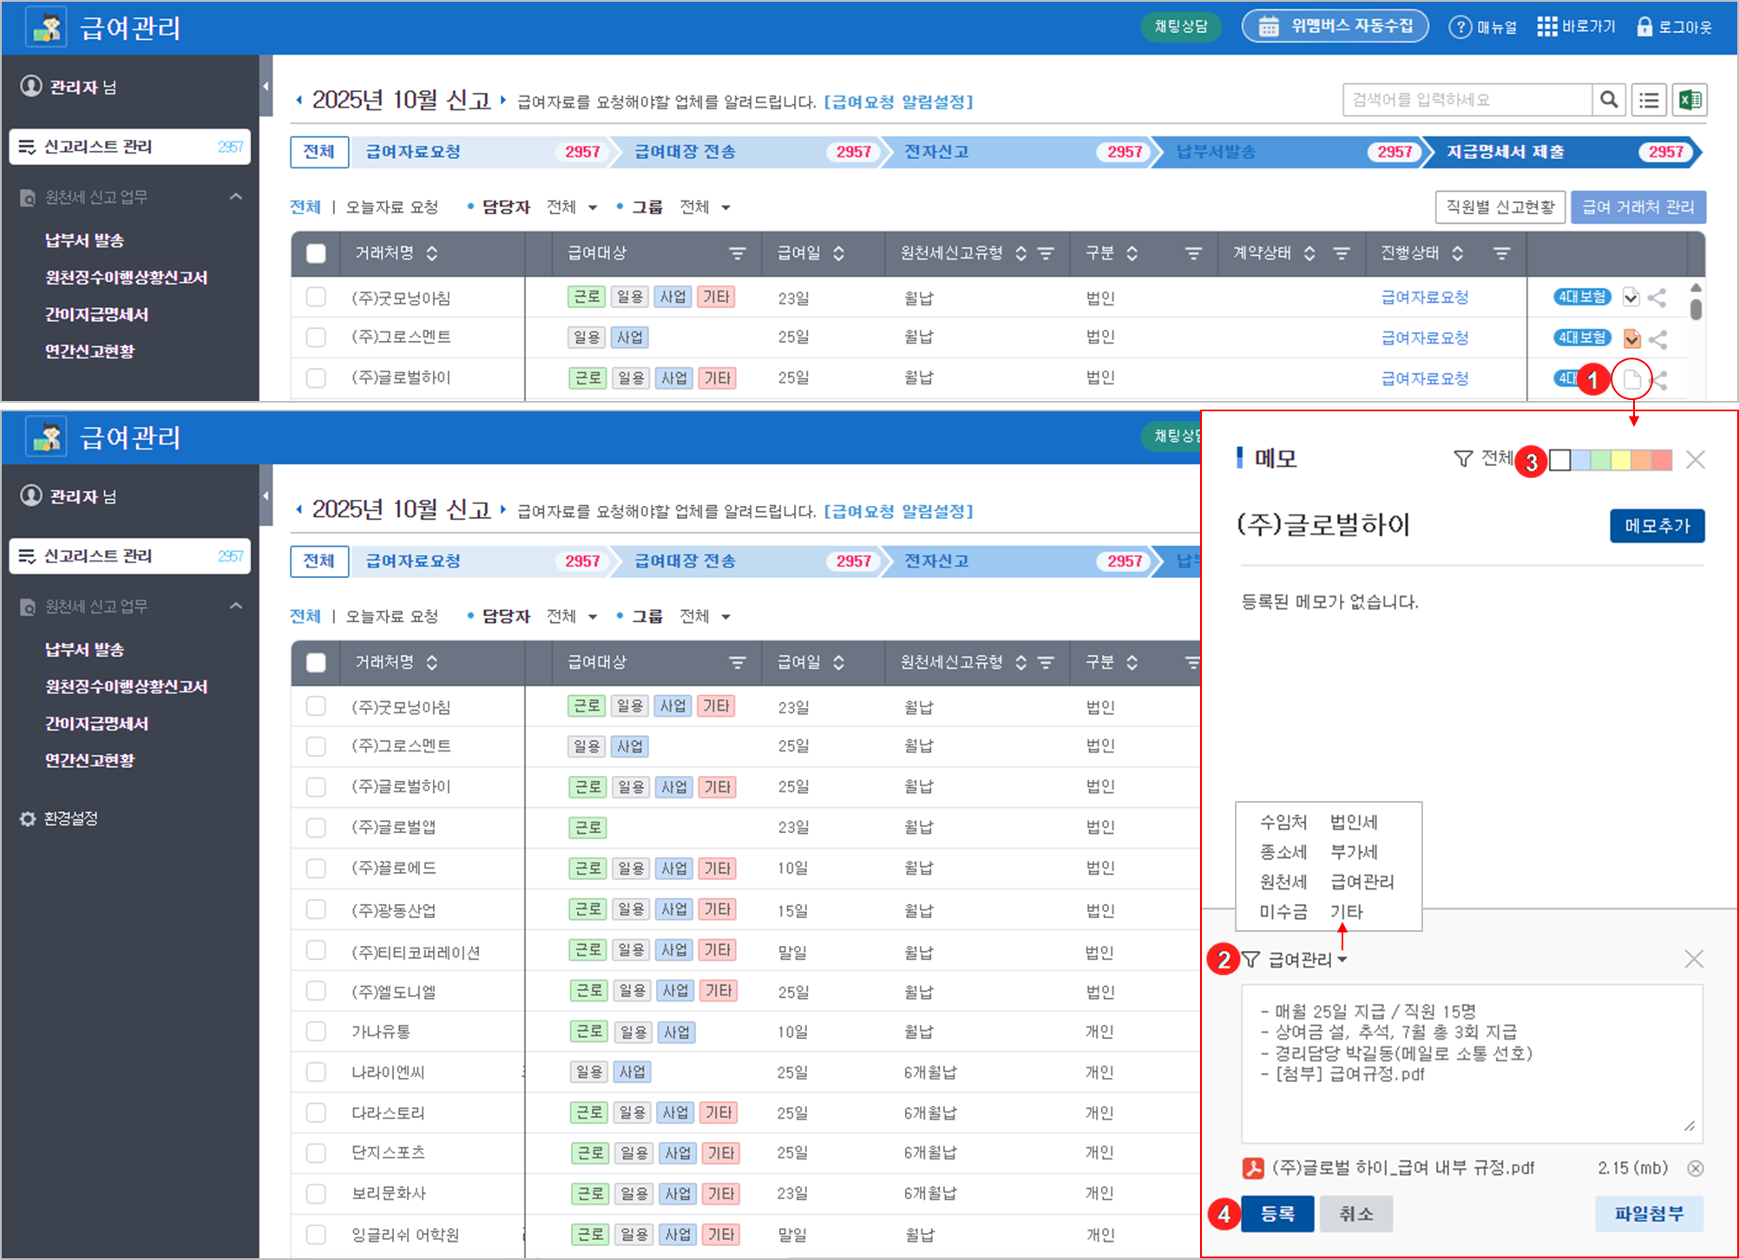Viewport: 1739px width, 1260px height.
Task: Click the 파일첨부 button
Action: pyautogui.click(x=1648, y=1213)
